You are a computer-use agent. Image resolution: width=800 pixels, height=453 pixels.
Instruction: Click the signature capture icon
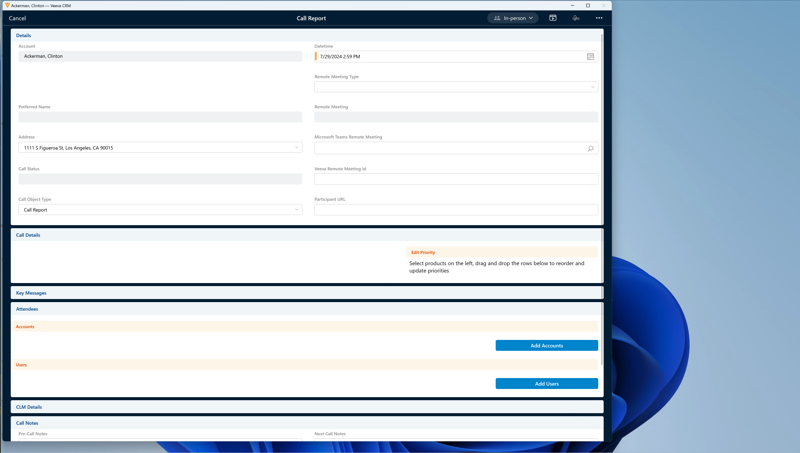click(x=576, y=18)
